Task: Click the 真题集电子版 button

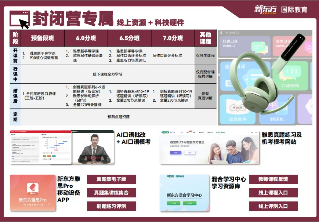Action: 112,179
